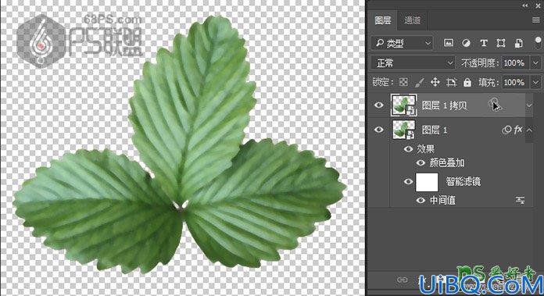This screenshot has width=544, height=296.
Task: Select the white smart filter mask thumbnail
Action: click(427, 182)
